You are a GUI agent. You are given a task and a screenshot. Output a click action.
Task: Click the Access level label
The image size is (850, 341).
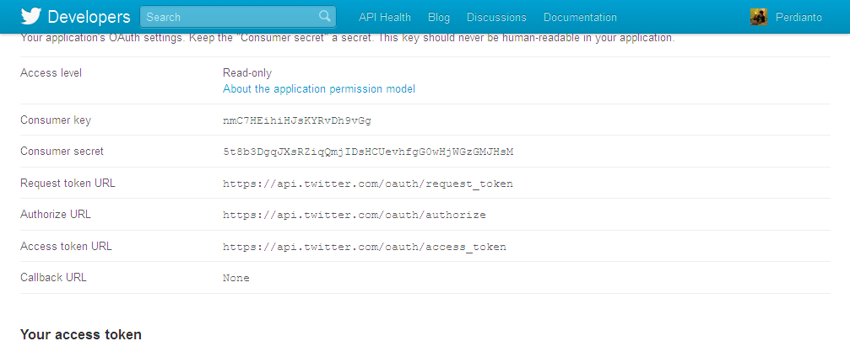[51, 73]
